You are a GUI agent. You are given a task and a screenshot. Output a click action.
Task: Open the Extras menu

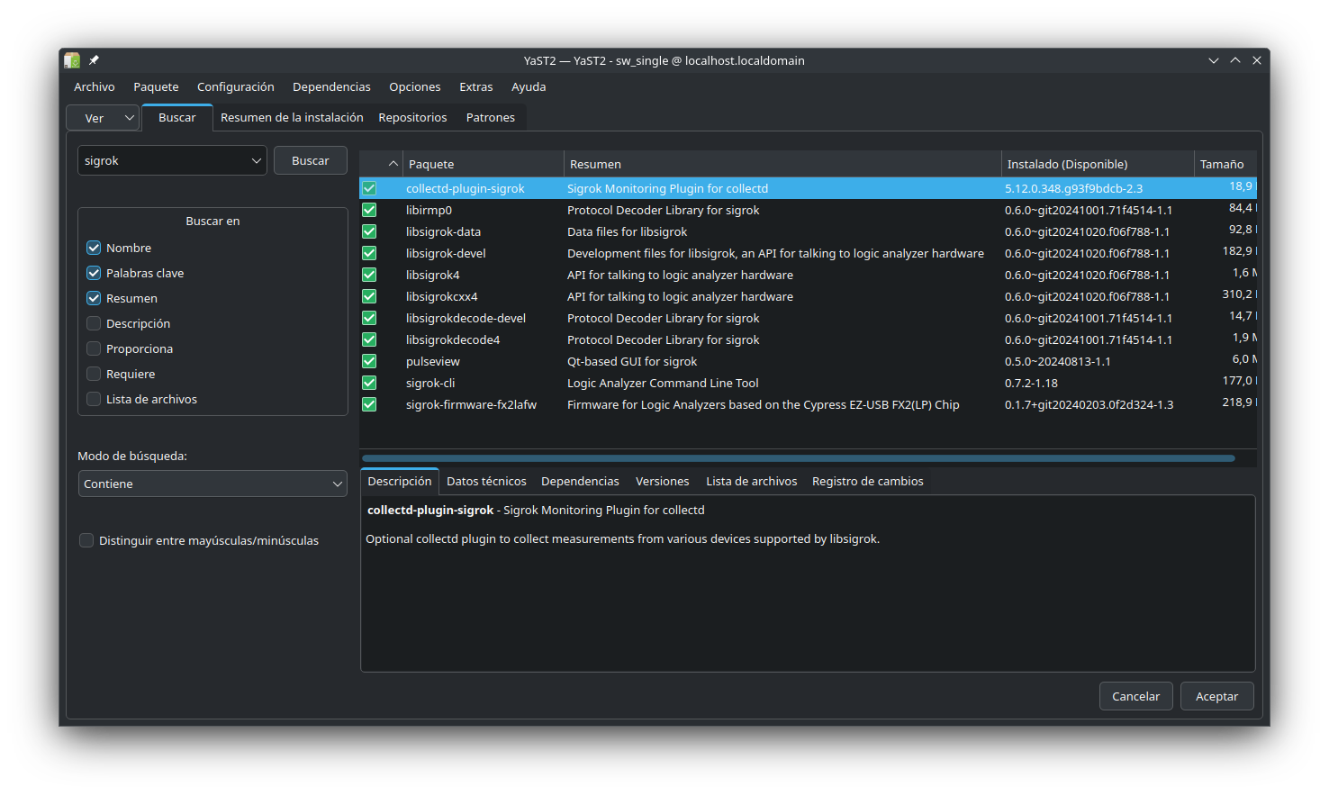476,86
